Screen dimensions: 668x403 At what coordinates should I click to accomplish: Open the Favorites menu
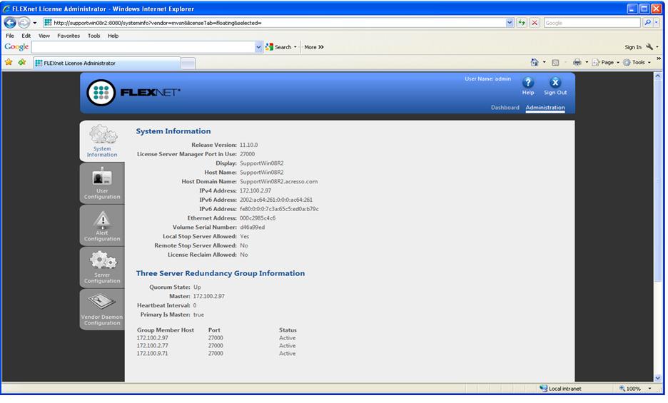pyautogui.click(x=69, y=36)
